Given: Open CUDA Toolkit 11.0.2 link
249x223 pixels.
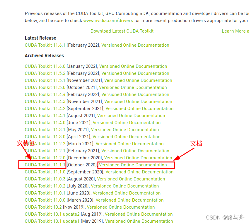Looking at the screenshot, I should (45, 186).
